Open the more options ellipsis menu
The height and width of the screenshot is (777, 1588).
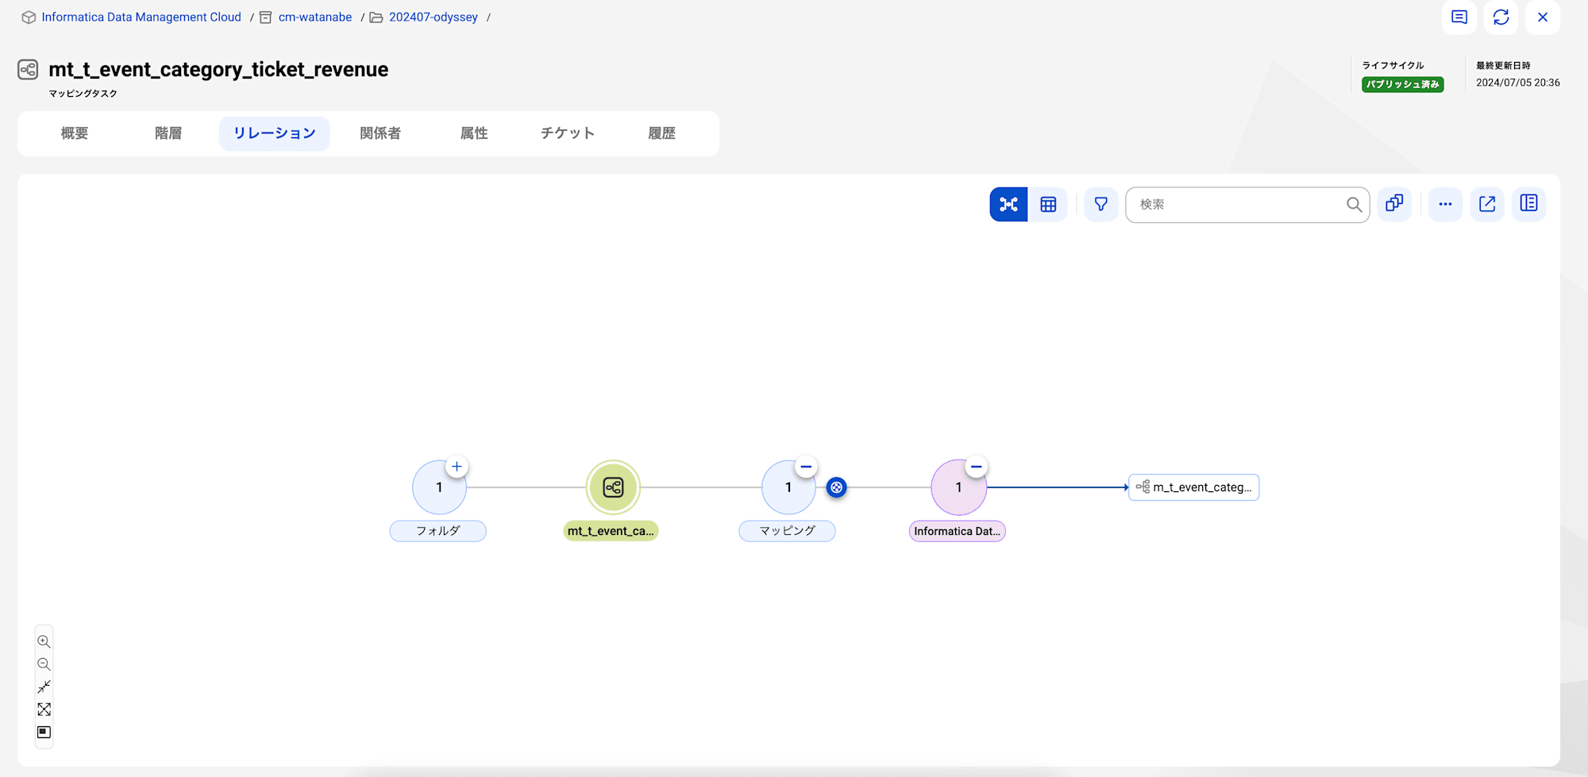click(1445, 204)
